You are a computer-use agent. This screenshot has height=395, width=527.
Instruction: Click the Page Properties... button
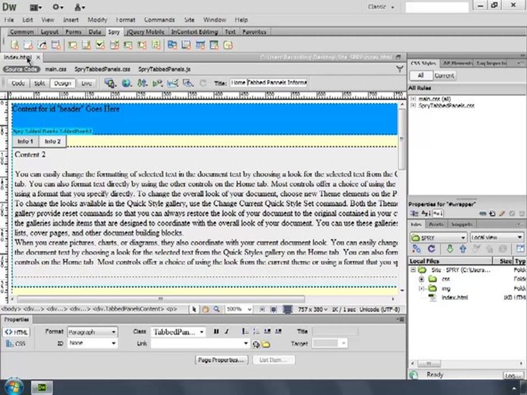(x=221, y=360)
